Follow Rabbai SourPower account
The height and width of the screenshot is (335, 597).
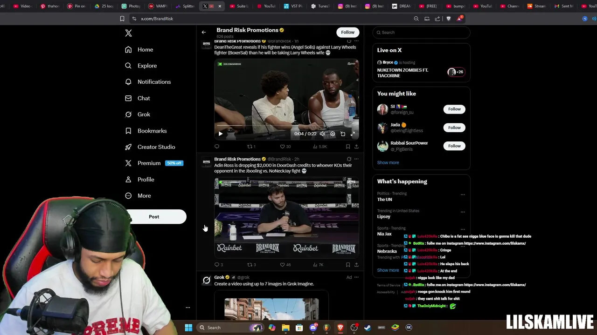click(x=454, y=146)
